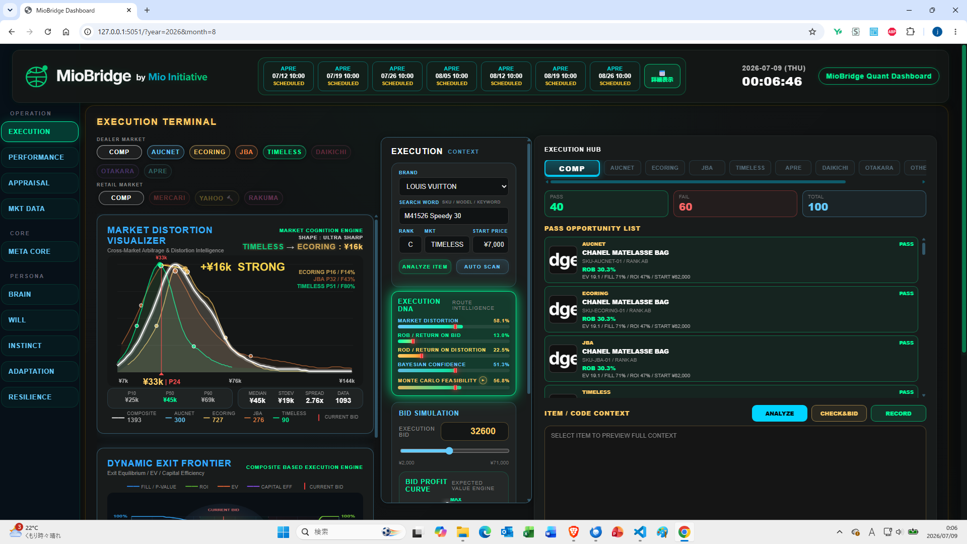Open the calendar detail view icon button
The width and height of the screenshot is (967, 544).
coord(662,76)
